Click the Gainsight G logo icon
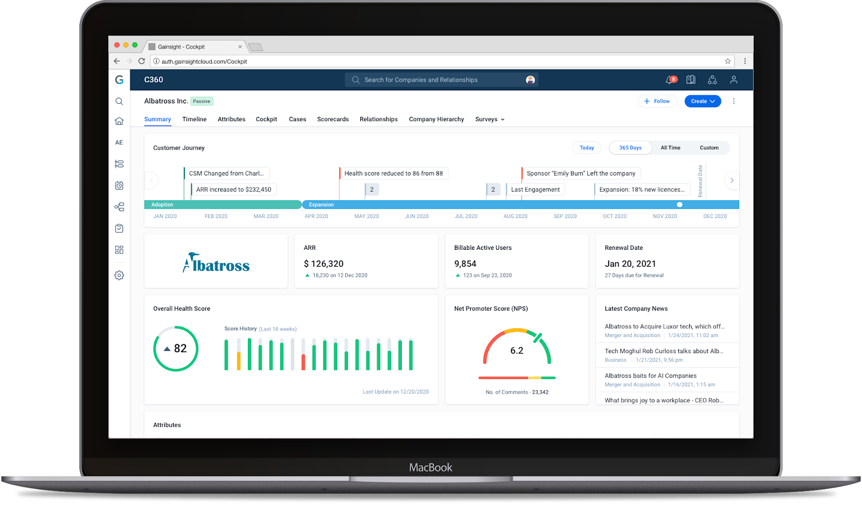This screenshot has width=862, height=505. 119,80
